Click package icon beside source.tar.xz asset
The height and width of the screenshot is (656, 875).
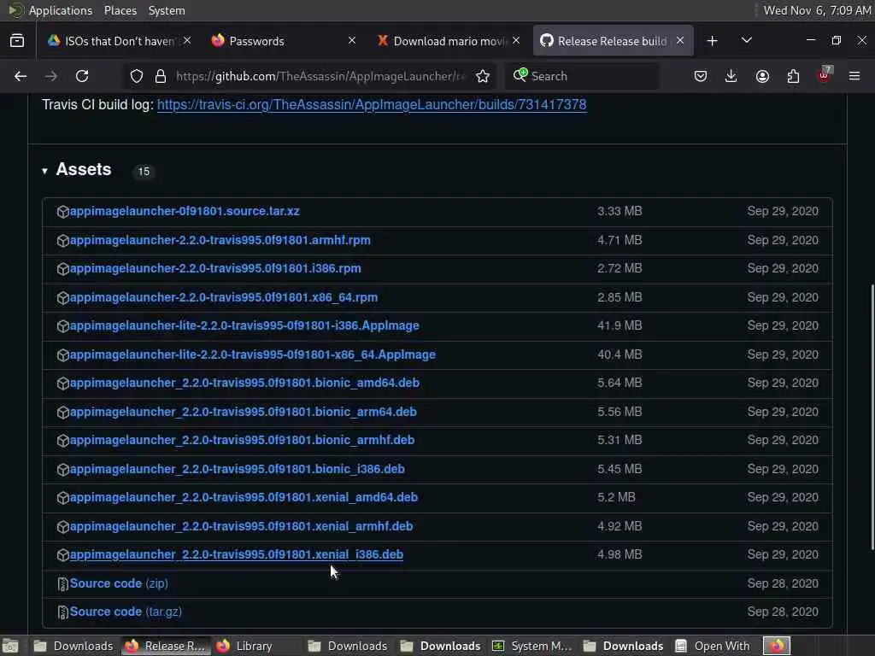pos(63,212)
